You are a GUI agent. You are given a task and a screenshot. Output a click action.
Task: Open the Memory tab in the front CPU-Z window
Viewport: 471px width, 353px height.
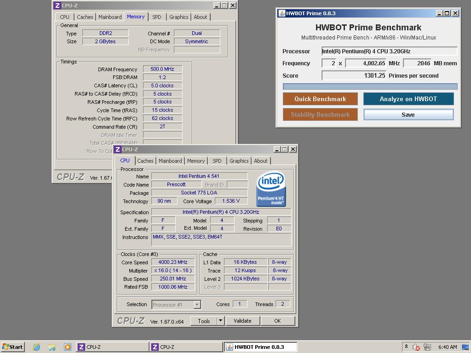pyautogui.click(x=196, y=161)
